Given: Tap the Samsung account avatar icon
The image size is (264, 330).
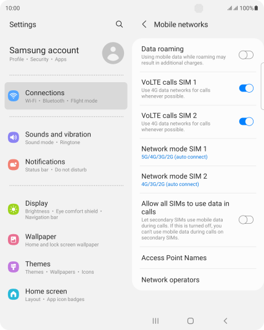Looking at the screenshot, I should click(113, 53).
